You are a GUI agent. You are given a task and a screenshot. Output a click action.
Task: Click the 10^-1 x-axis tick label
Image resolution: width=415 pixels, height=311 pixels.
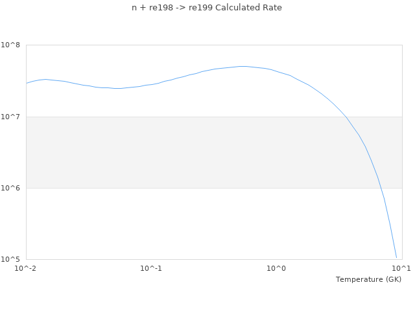click(150, 268)
